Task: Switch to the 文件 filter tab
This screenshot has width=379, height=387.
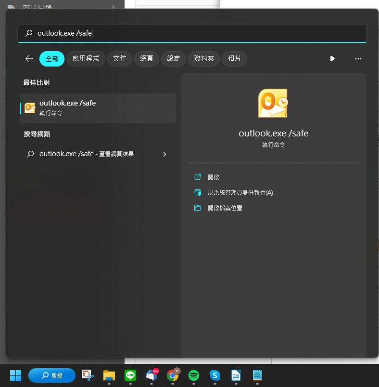Action: 119,58
